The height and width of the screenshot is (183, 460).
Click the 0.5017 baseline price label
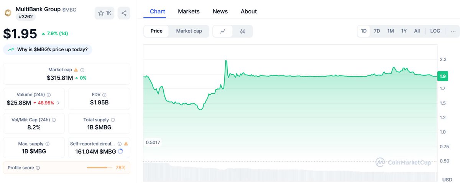[x=153, y=142]
